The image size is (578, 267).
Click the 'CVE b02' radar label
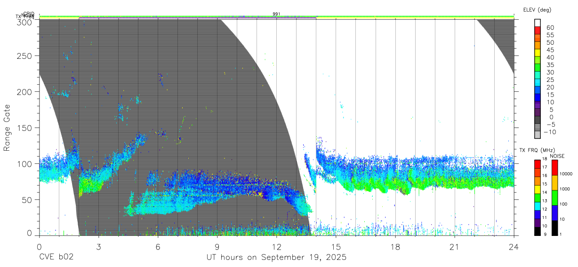point(56,257)
